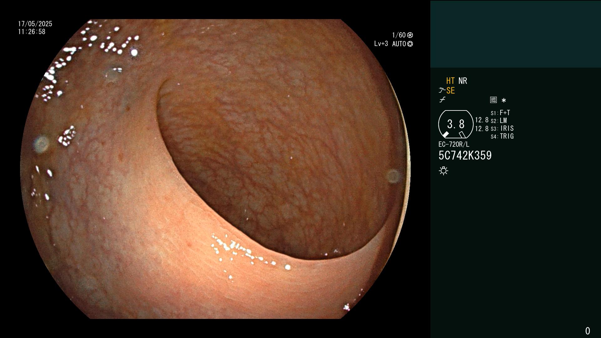Click the date 17/05/2025
The width and height of the screenshot is (601, 338).
pyautogui.click(x=35, y=24)
